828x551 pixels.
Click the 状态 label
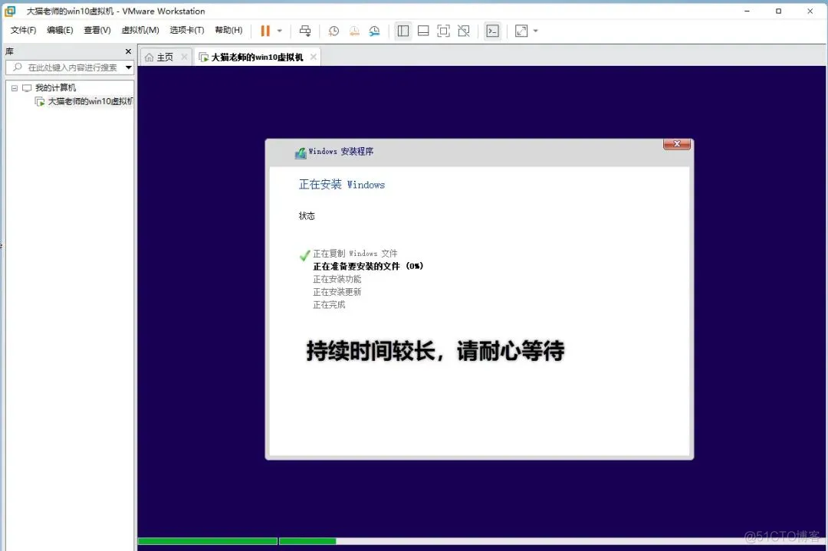tap(307, 216)
